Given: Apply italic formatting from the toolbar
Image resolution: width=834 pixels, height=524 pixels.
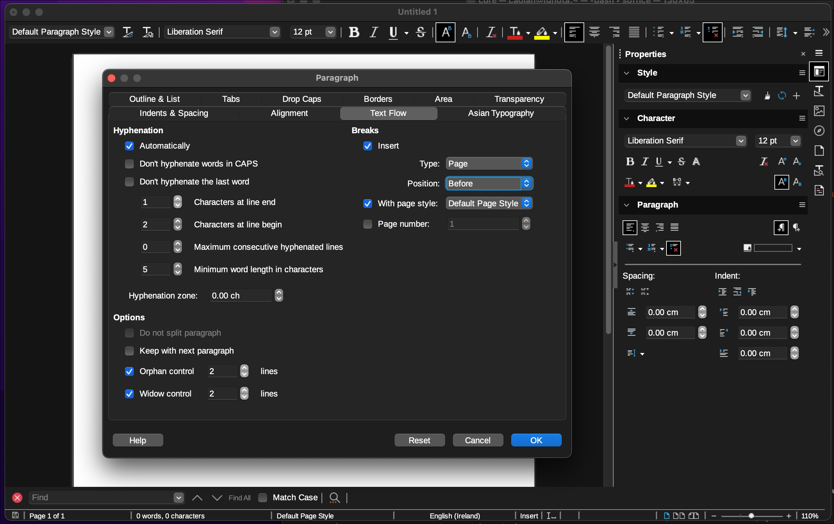Looking at the screenshot, I should (x=374, y=32).
